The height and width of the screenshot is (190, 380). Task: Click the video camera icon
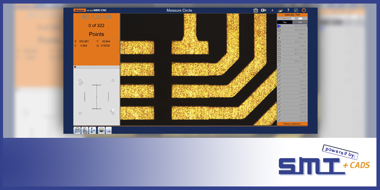point(263,10)
